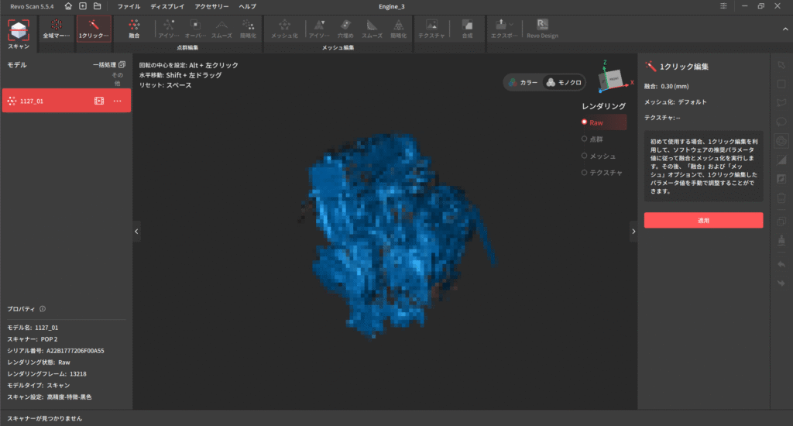Collapse the top toolbar ribbon chevron

(784, 29)
